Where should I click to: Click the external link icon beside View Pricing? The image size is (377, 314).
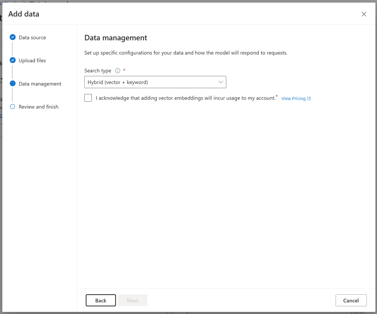tap(309, 98)
